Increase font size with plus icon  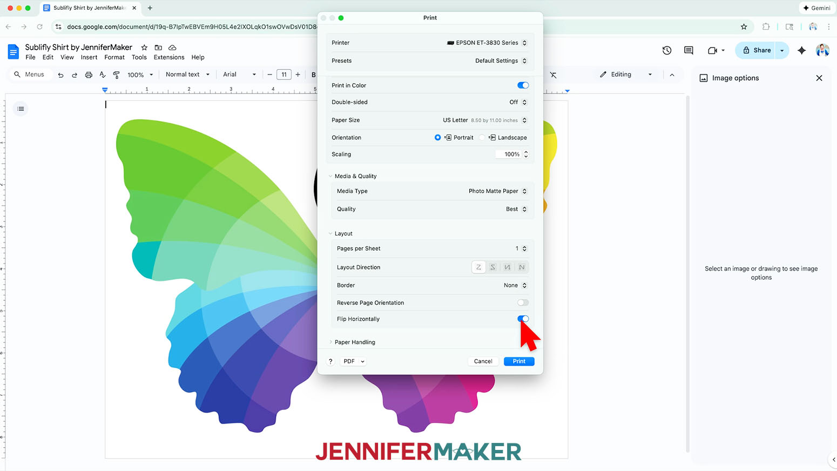click(x=298, y=75)
